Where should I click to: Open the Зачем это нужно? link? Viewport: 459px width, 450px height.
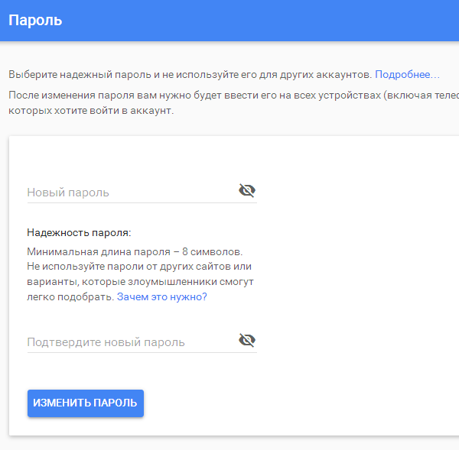162,296
